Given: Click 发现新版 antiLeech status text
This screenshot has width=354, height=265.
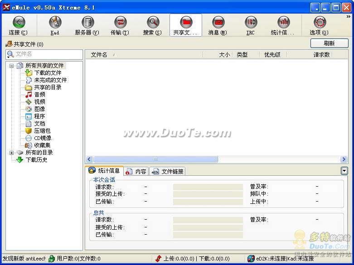Looking at the screenshot, I should coord(24,259).
